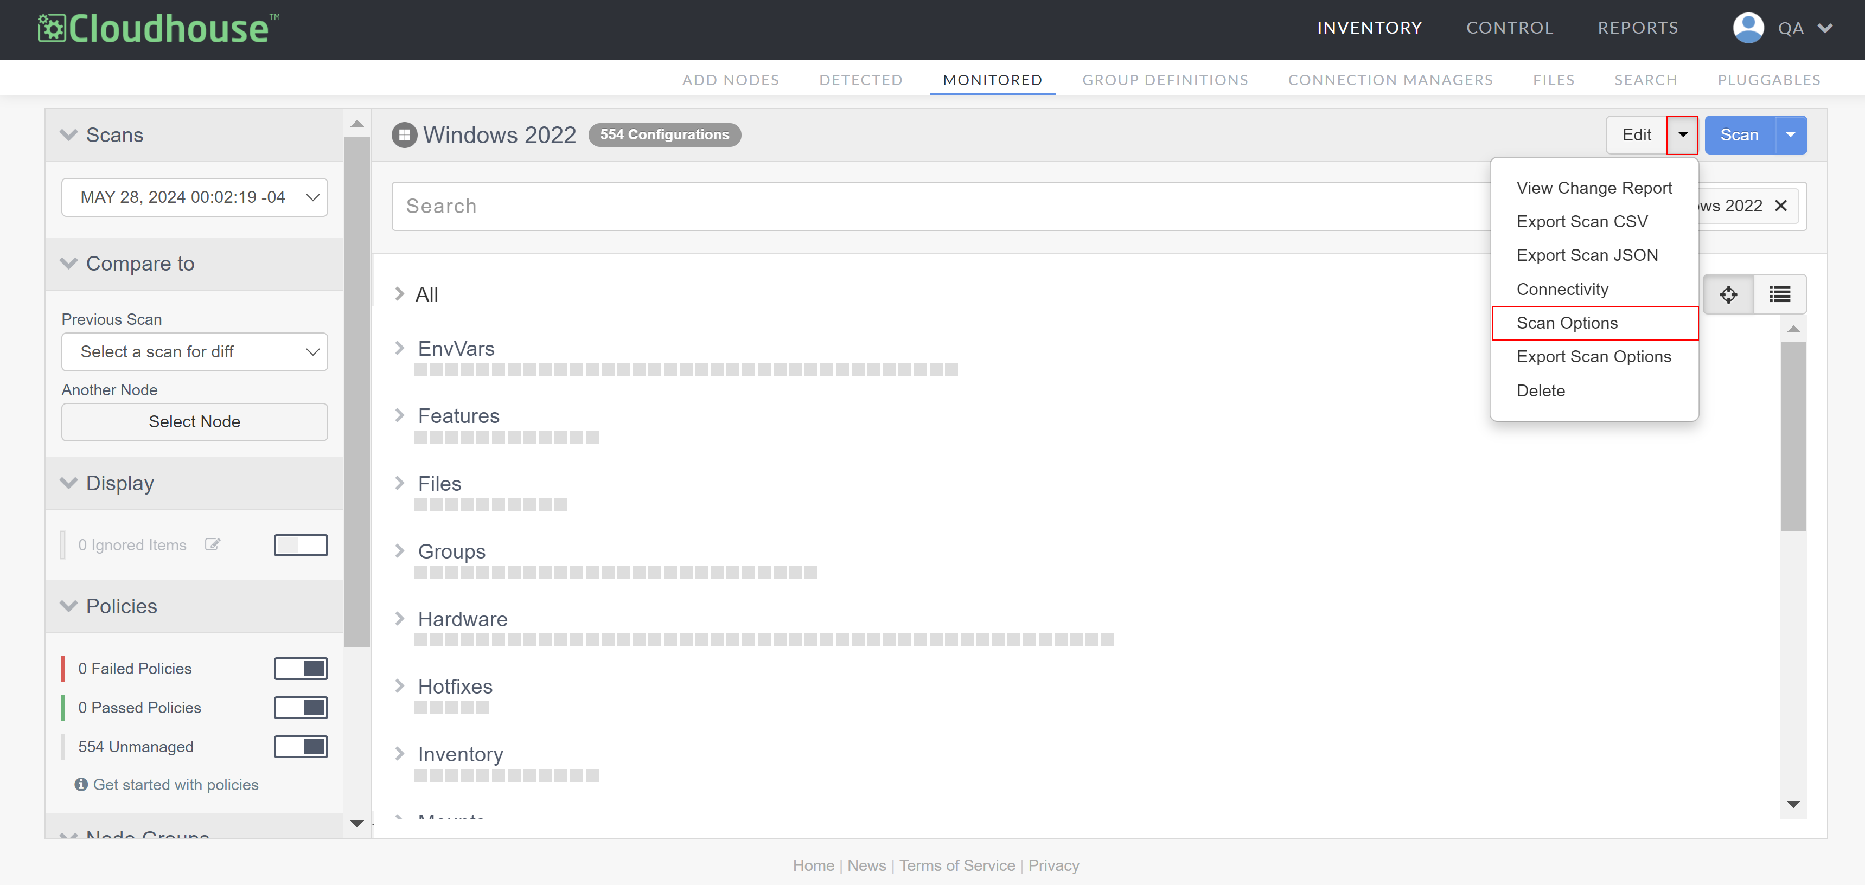Expand the EnvVars category

pos(400,348)
